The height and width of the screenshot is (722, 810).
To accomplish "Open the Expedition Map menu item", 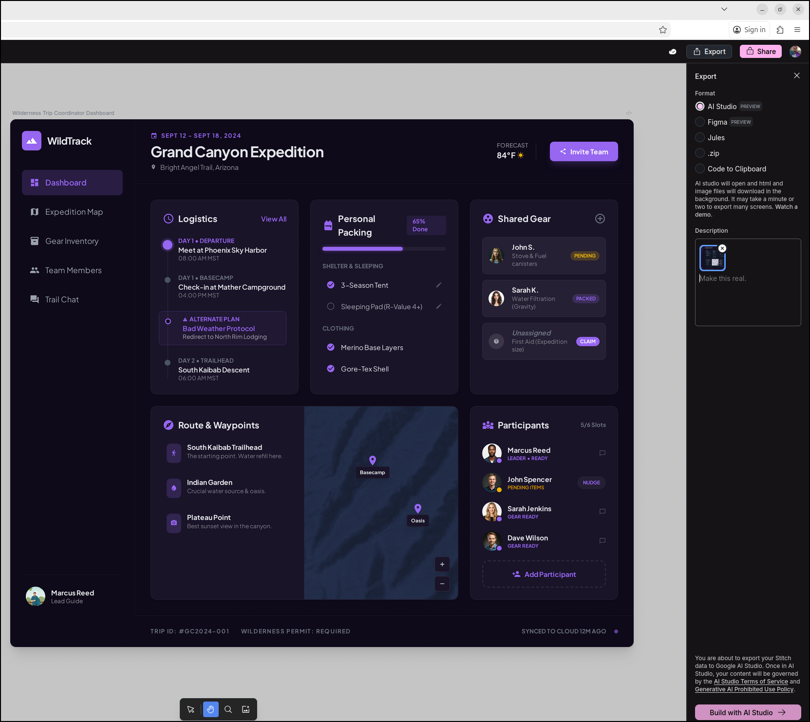I will coord(74,212).
